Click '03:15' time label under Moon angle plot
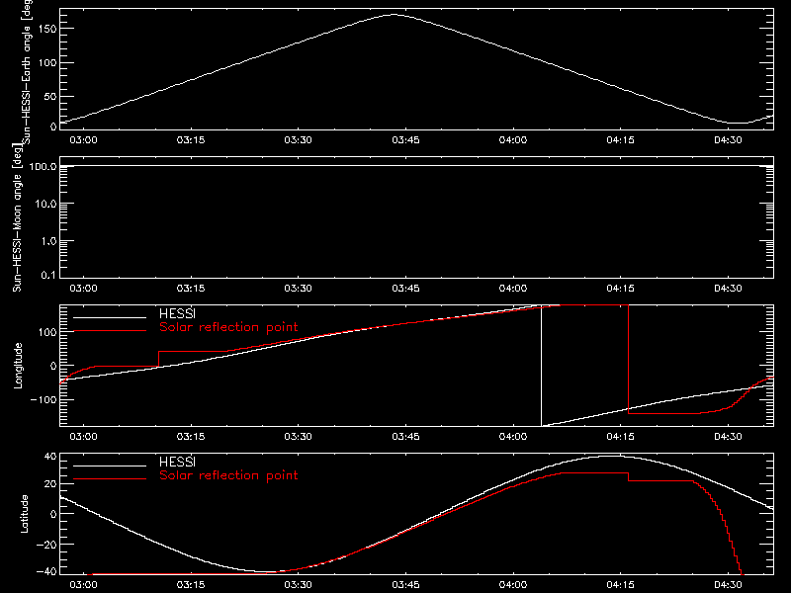The image size is (791, 593). point(191,289)
